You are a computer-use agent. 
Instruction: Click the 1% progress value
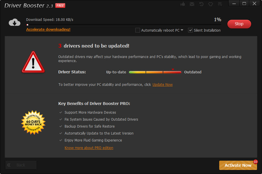point(217,19)
